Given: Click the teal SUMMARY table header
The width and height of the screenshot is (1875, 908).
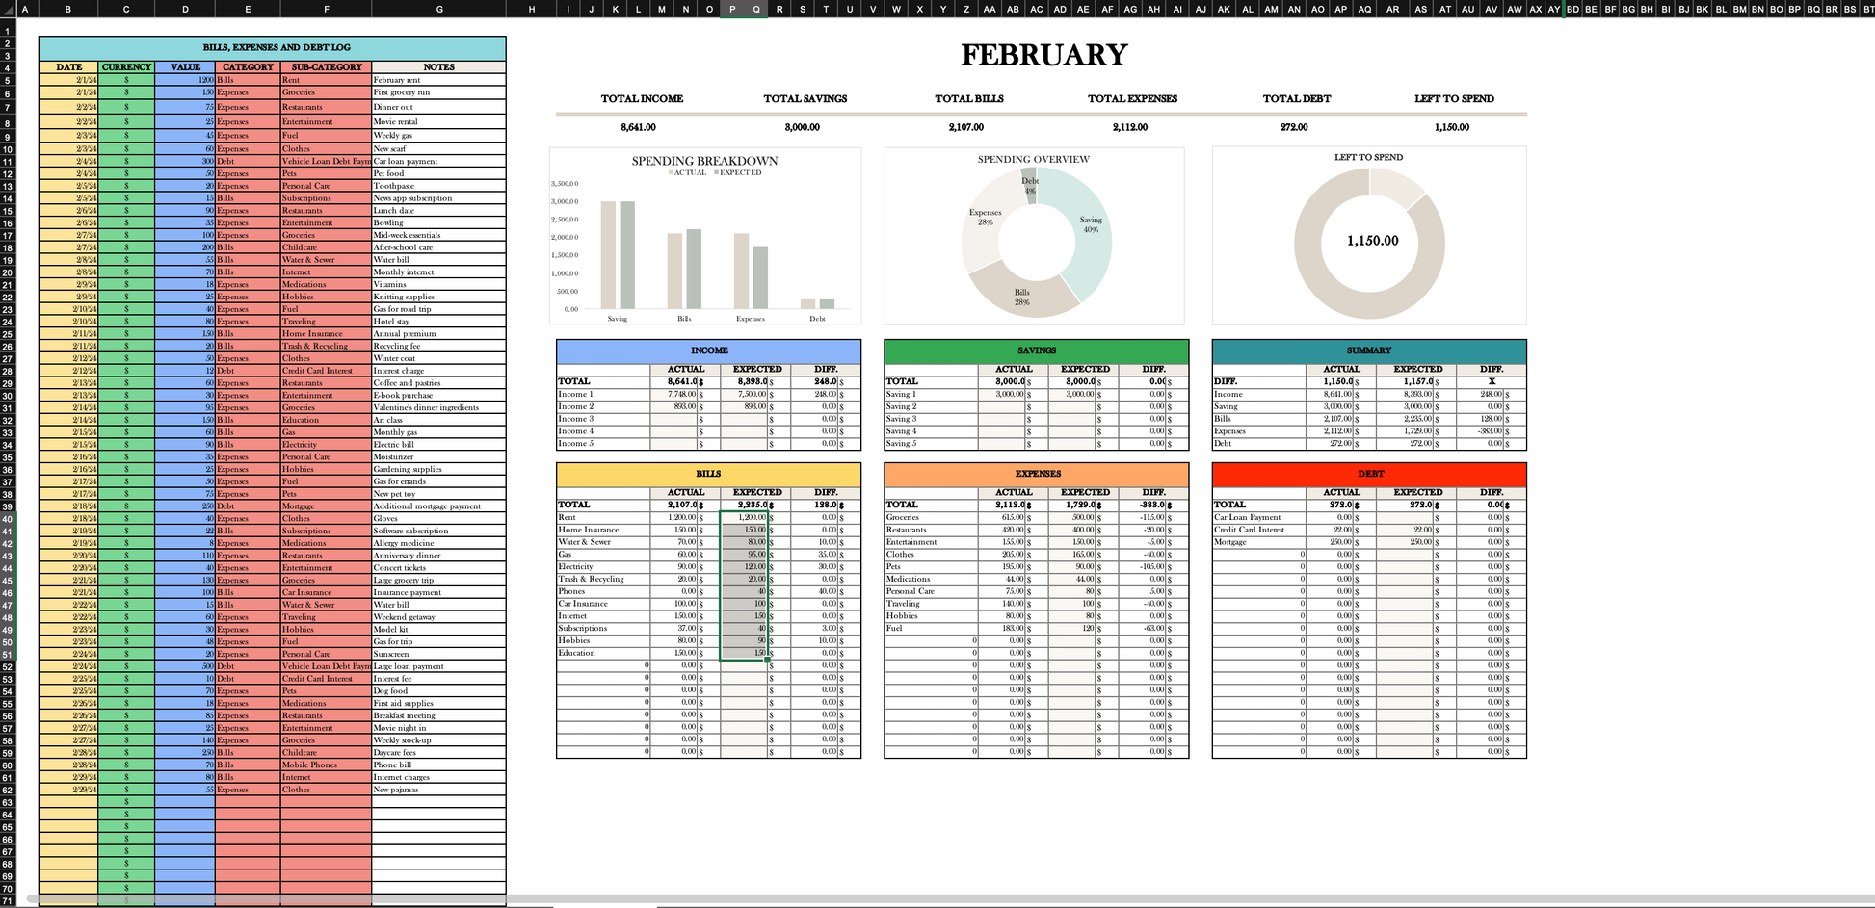Looking at the screenshot, I should coord(1369,350).
